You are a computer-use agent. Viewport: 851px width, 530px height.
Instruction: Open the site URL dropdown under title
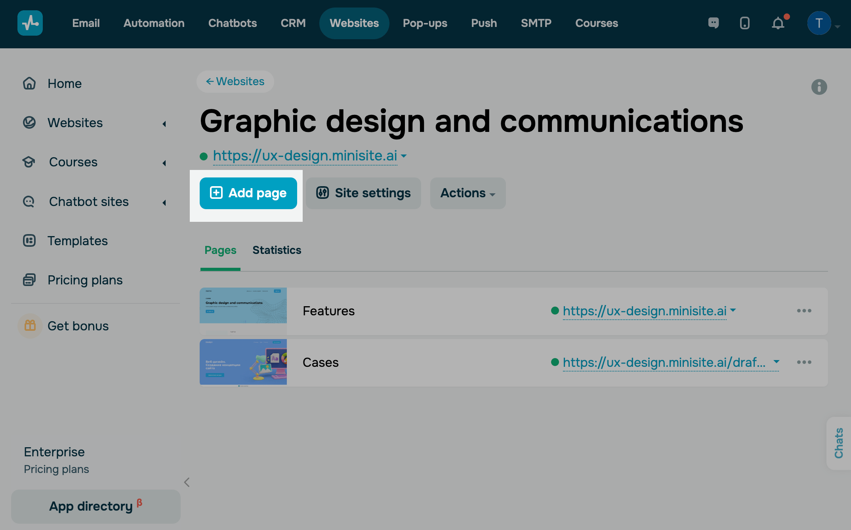coord(403,156)
